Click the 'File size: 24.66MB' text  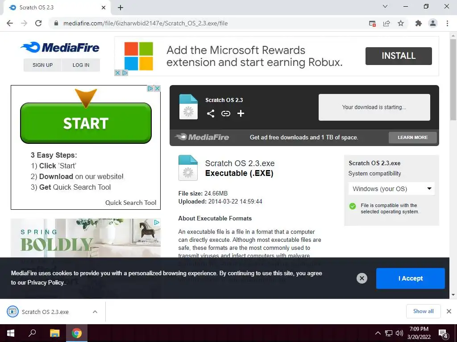click(x=203, y=193)
